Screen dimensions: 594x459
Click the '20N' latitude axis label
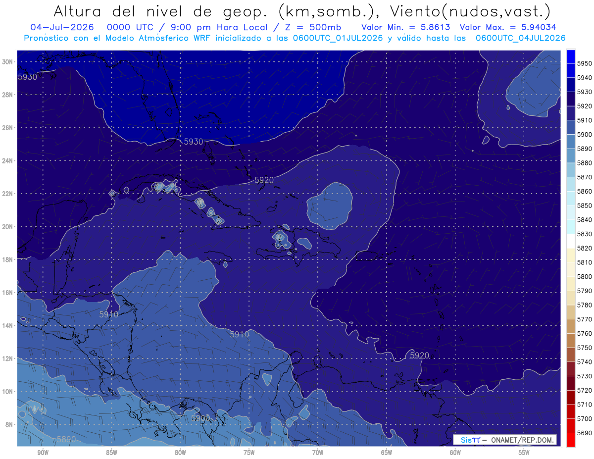pos(8,227)
